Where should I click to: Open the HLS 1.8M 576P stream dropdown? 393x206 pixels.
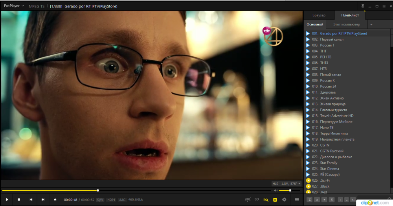tap(286, 184)
